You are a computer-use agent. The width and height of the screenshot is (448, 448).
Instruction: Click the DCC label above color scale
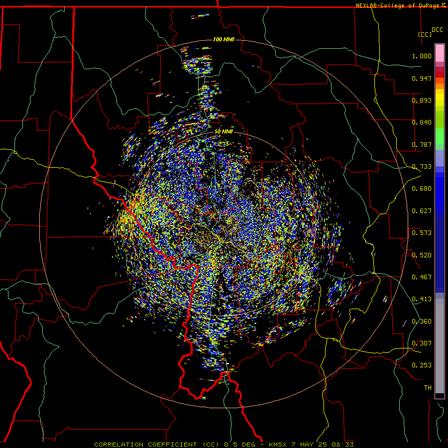tap(438, 30)
